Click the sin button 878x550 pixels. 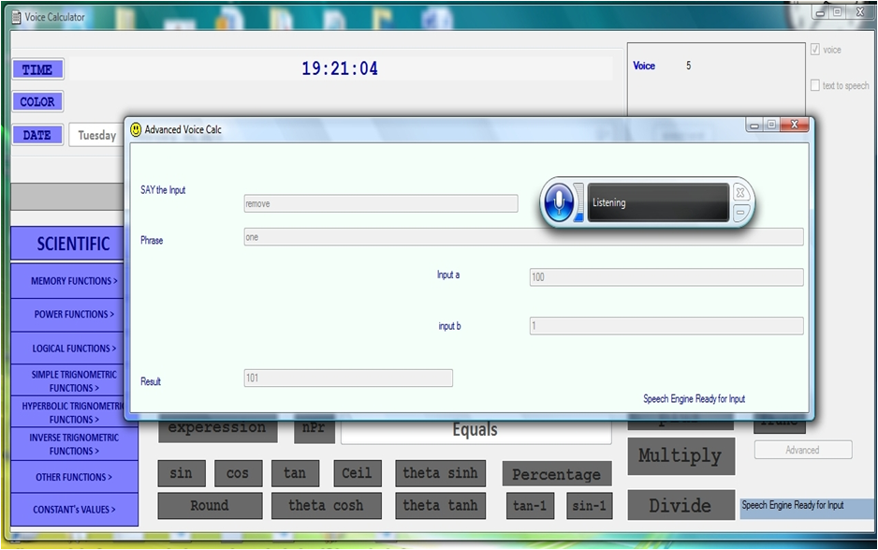pyautogui.click(x=182, y=473)
